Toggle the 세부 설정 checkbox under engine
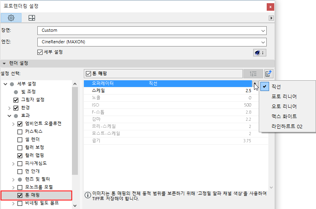 click(40, 52)
